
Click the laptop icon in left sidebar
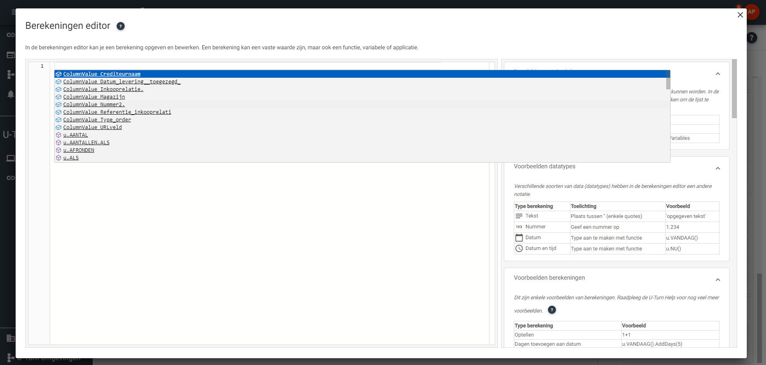[11, 158]
